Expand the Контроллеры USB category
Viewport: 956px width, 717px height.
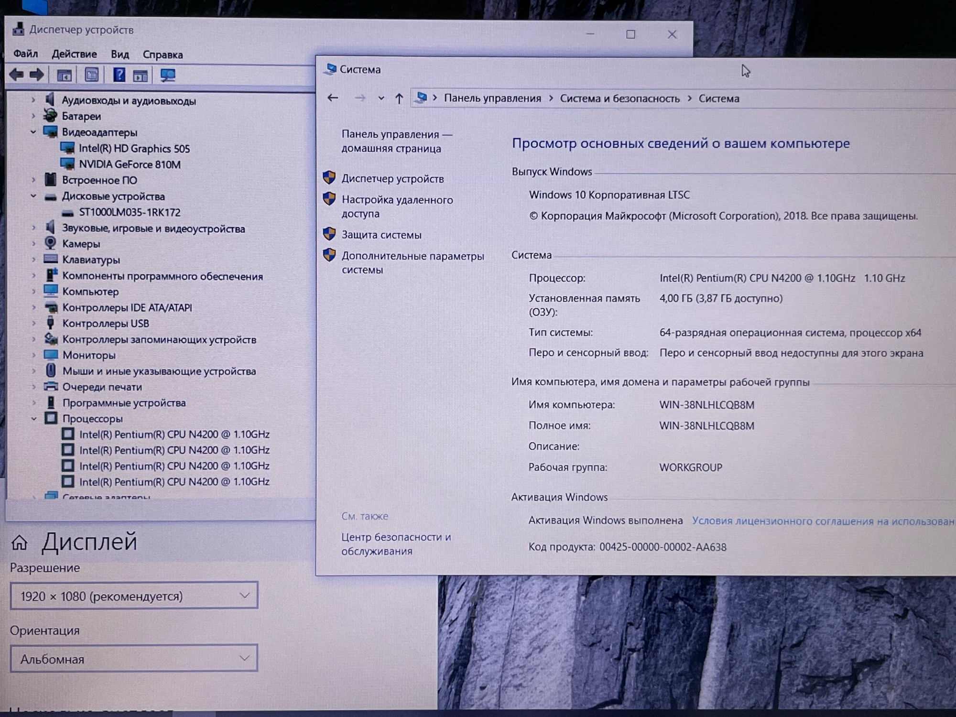point(33,324)
